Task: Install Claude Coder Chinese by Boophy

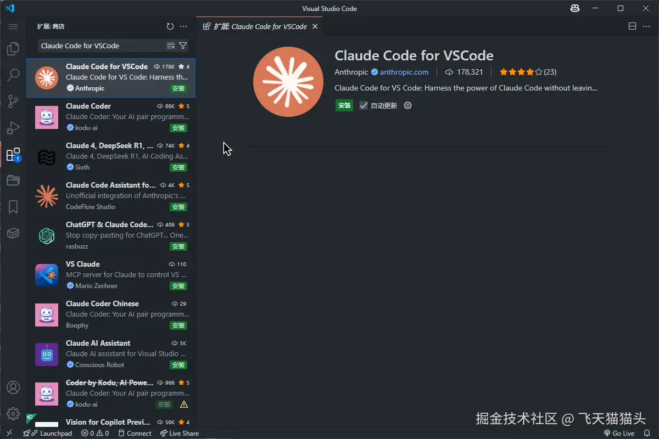Action: coord(178,325)
